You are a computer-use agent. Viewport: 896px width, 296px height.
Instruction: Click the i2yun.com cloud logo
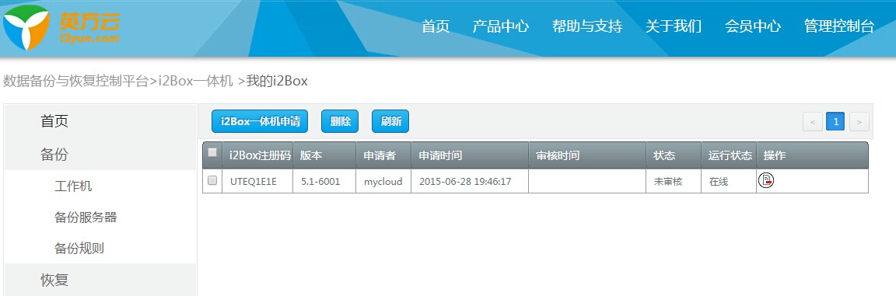61,27
